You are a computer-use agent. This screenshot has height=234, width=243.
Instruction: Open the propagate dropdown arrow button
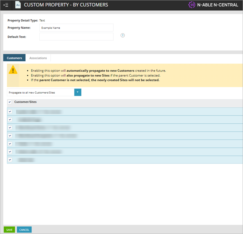pyautogui.click(x=78, y=92)
